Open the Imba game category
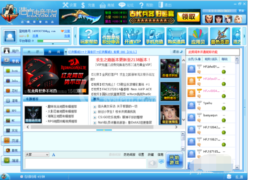The image size is (254, 180). tap(12, 81)
